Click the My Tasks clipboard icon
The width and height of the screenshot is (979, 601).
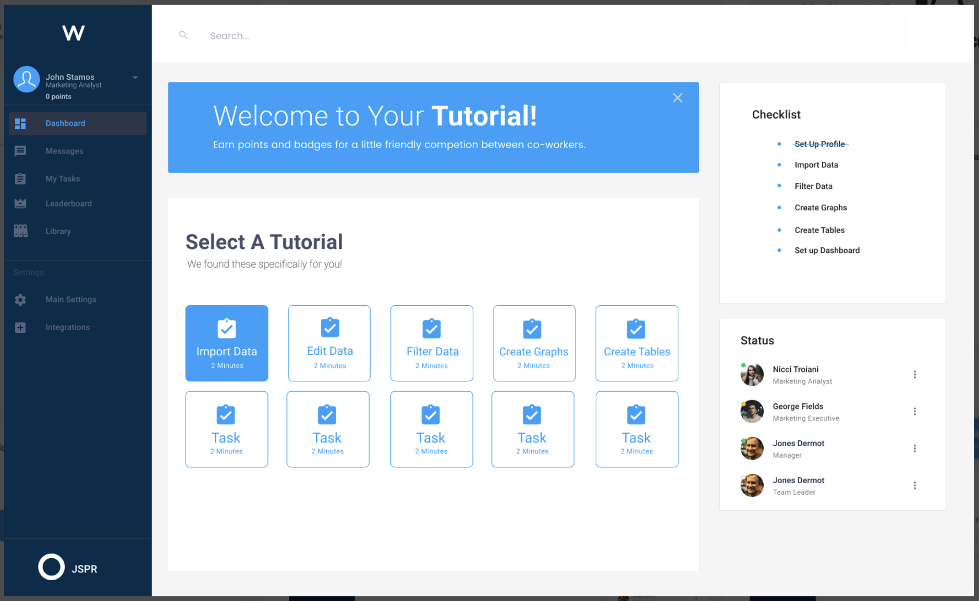pyautogui.click(x=20, y=179)
